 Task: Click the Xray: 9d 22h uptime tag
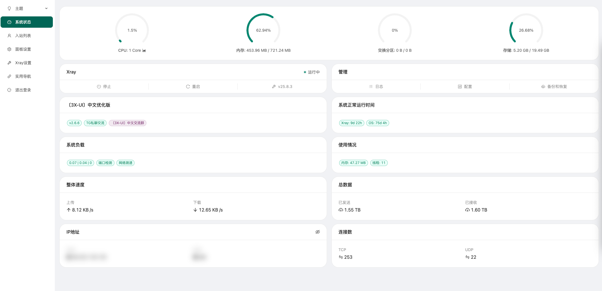click(351, 123)
